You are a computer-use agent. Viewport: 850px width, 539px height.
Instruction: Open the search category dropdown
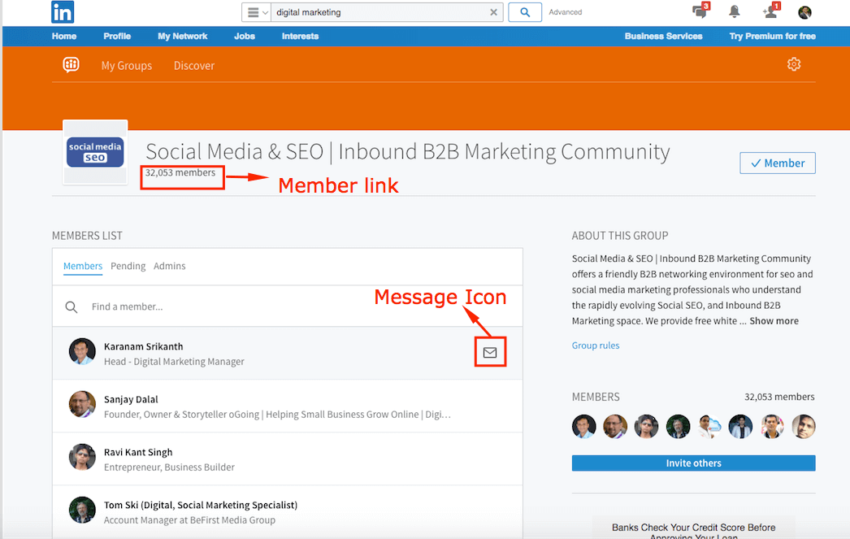[257, 12]
